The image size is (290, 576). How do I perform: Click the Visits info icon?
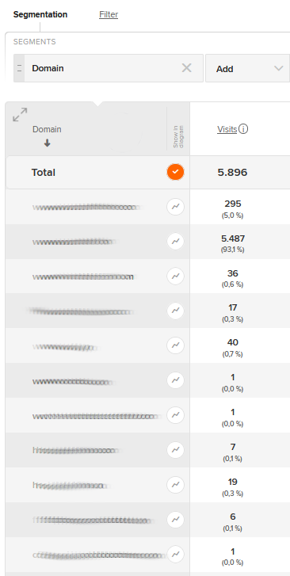(243, 129)
